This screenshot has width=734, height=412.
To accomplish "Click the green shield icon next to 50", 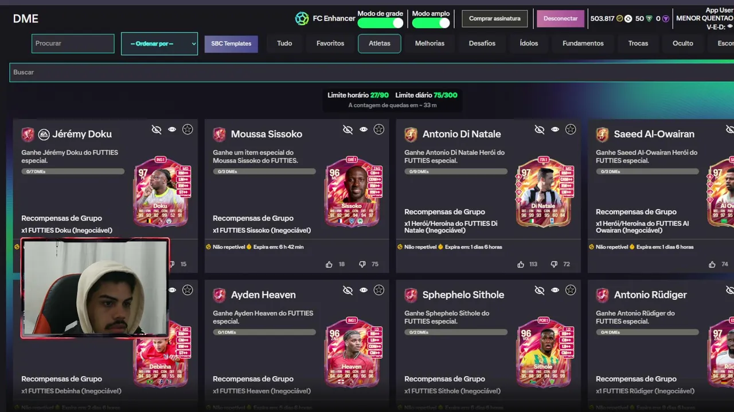I will (649, 18).
